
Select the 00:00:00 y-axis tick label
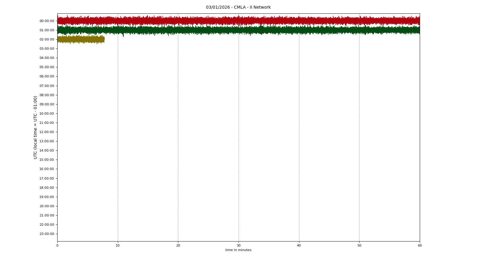click(47, 21)
